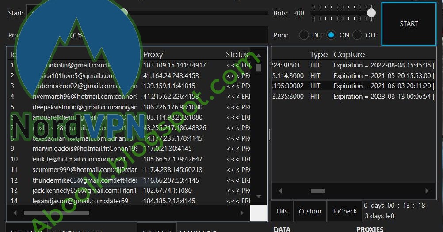Click the down arrow of the list's vertical scrollbar
This screenshot has height=232, width=443.
coord(259,196)
